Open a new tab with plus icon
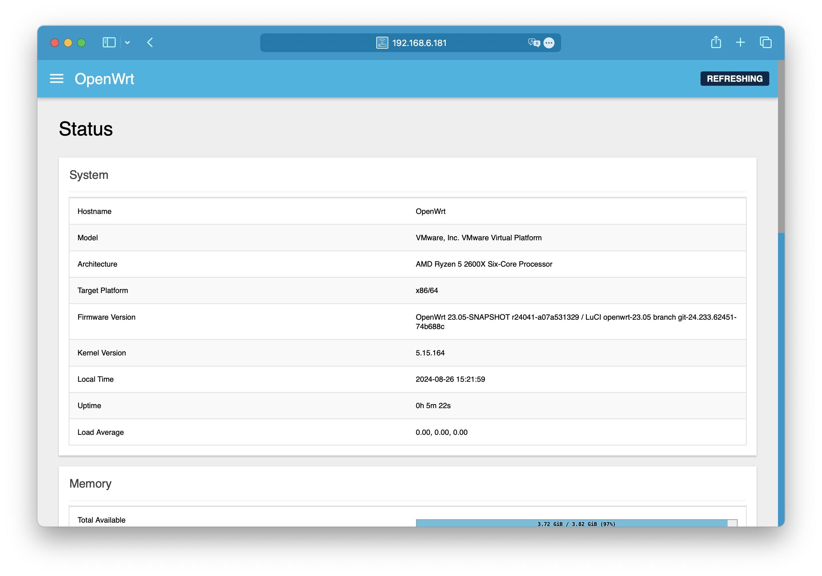The image size is (822, 576). (x=740, y=43)
